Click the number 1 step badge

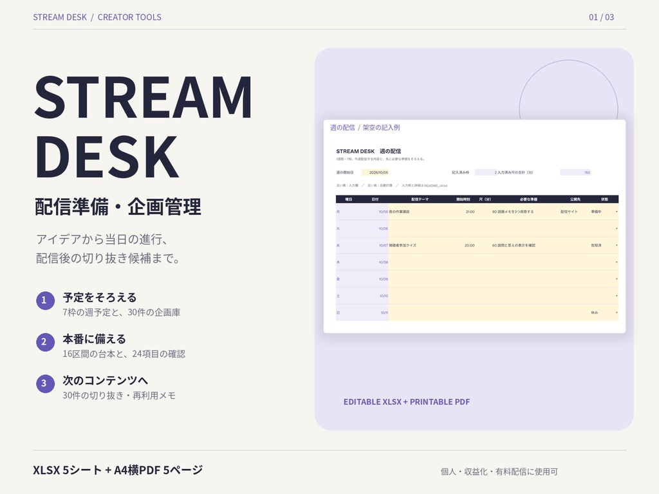(45, 301)
